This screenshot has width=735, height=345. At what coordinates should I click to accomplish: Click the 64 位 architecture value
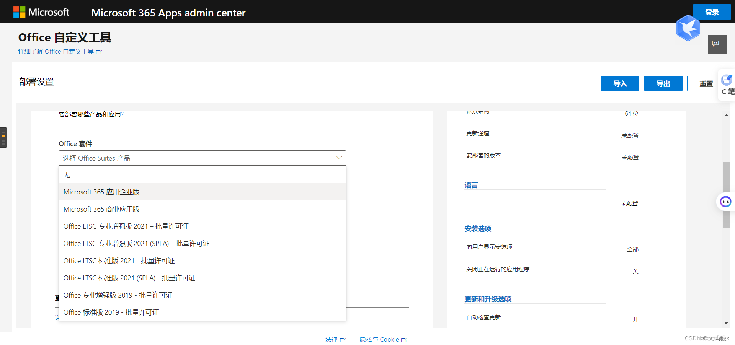pos(632,114)
